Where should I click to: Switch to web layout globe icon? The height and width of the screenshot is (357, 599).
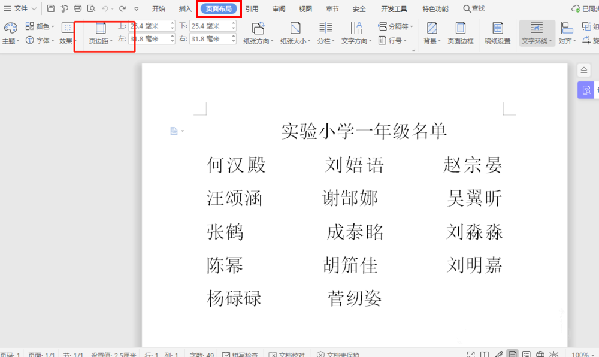coord(540,355)
